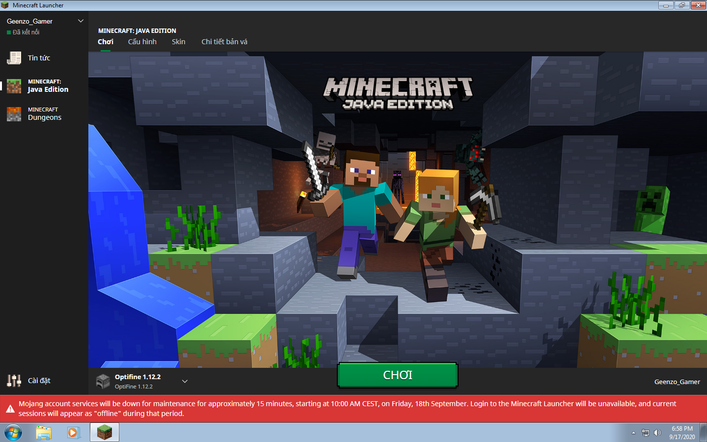Open File Explorer from the taskbar
Image resolution: width=707 pixels, height=442 pixels.
[x=44, y=433]
